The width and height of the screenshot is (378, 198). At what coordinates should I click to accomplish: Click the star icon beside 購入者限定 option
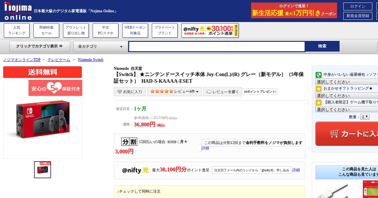tap(318, 102)
